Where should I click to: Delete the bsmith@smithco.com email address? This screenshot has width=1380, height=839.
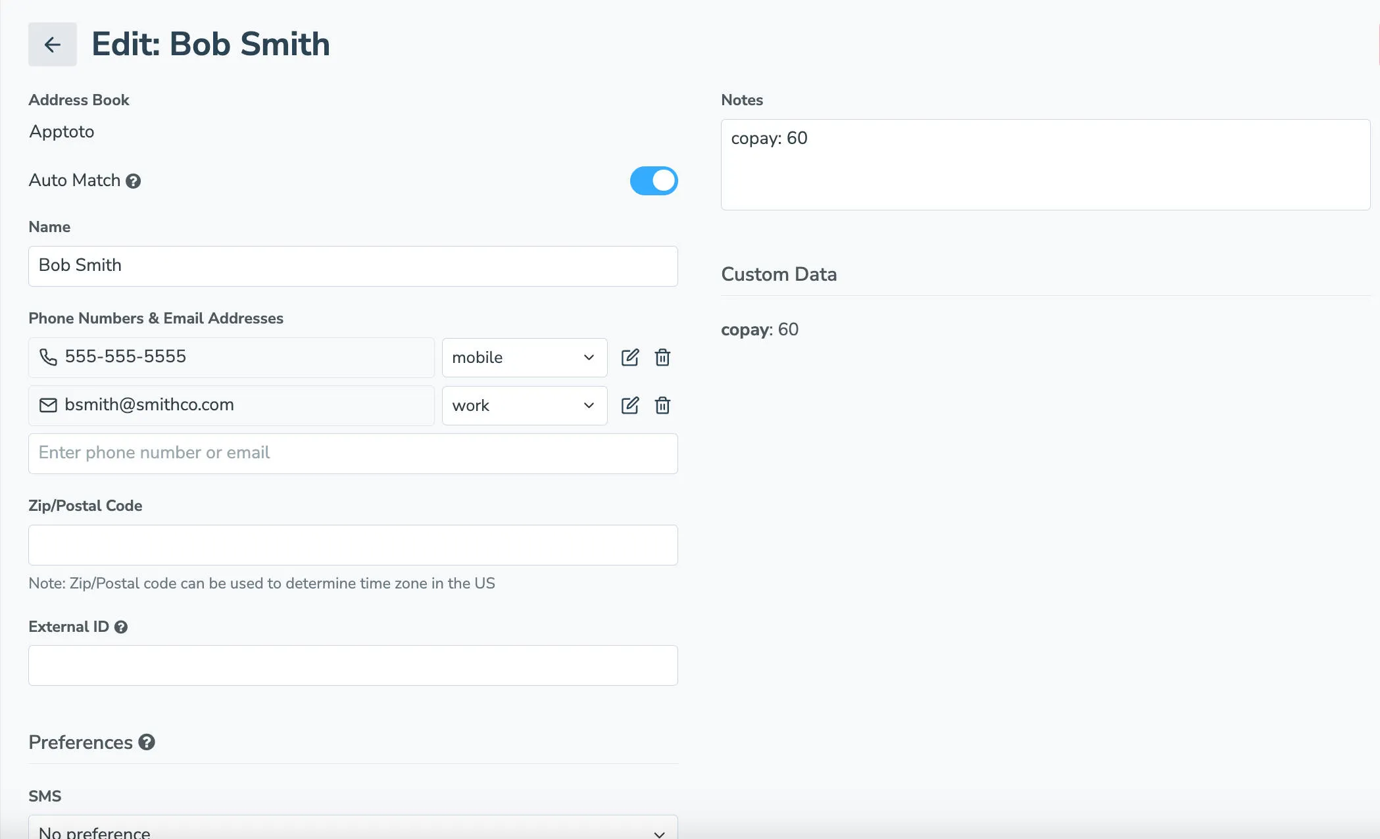pos(662,405)
